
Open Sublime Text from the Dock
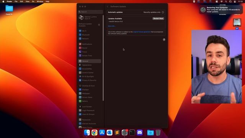117,133
